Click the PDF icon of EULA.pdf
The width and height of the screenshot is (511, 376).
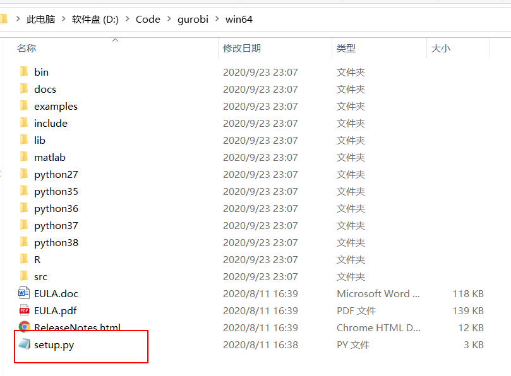coord(24,310)
